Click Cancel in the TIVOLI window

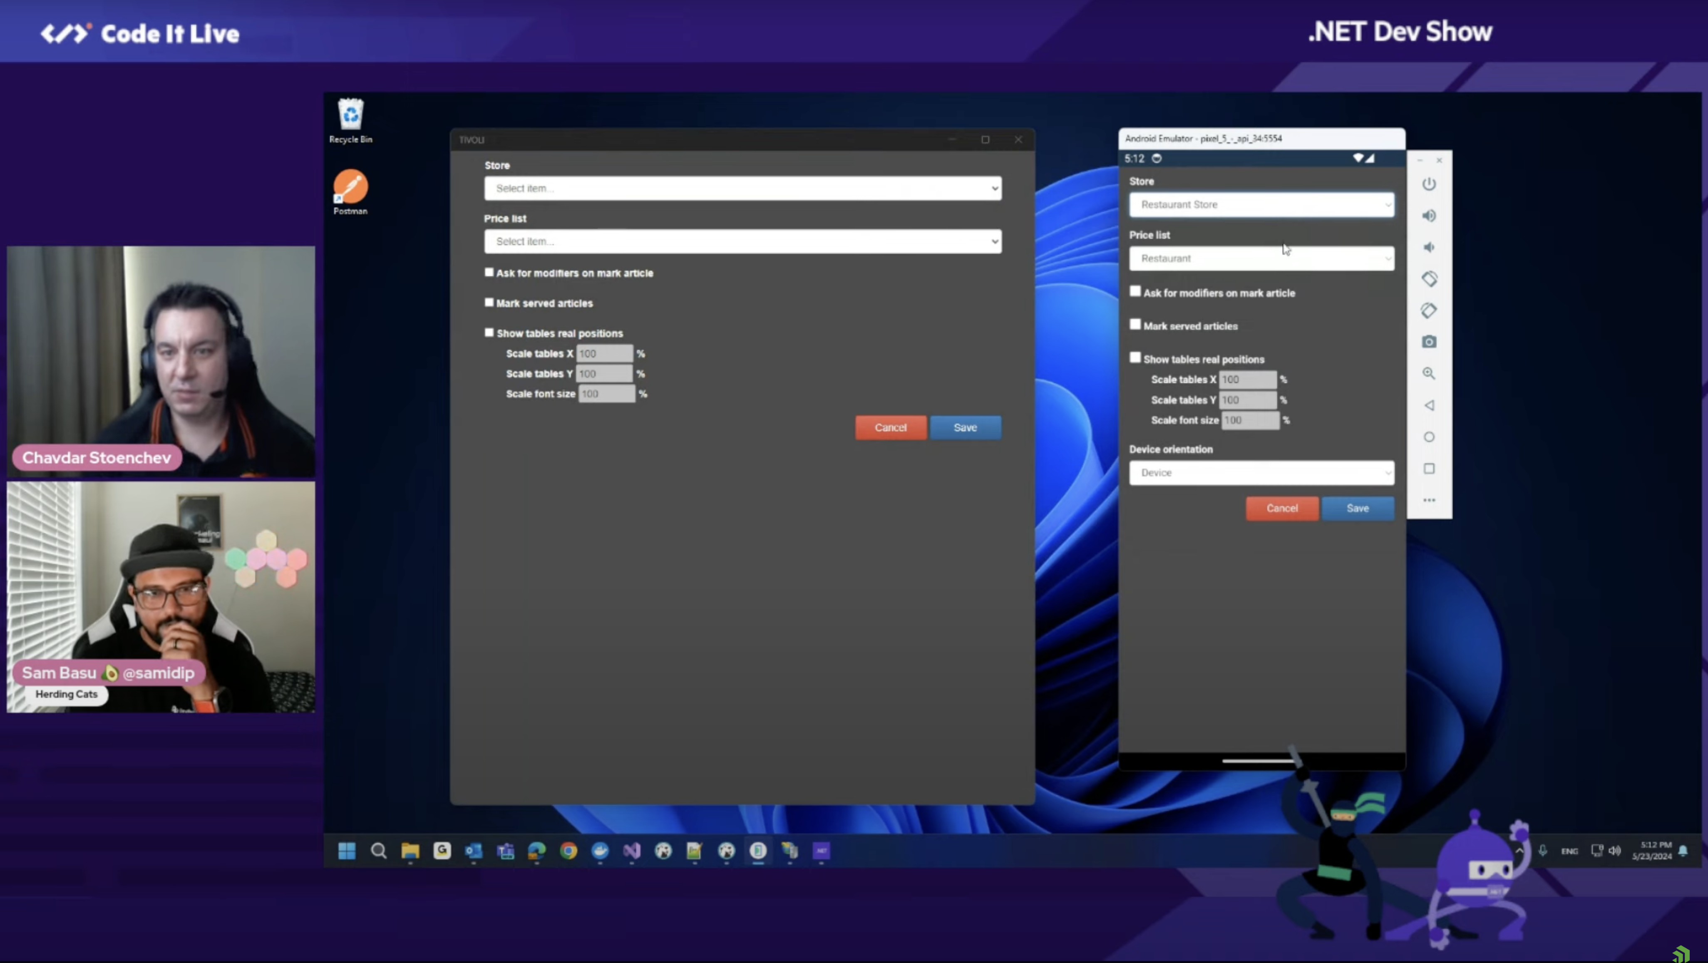[x=891, y=428]
